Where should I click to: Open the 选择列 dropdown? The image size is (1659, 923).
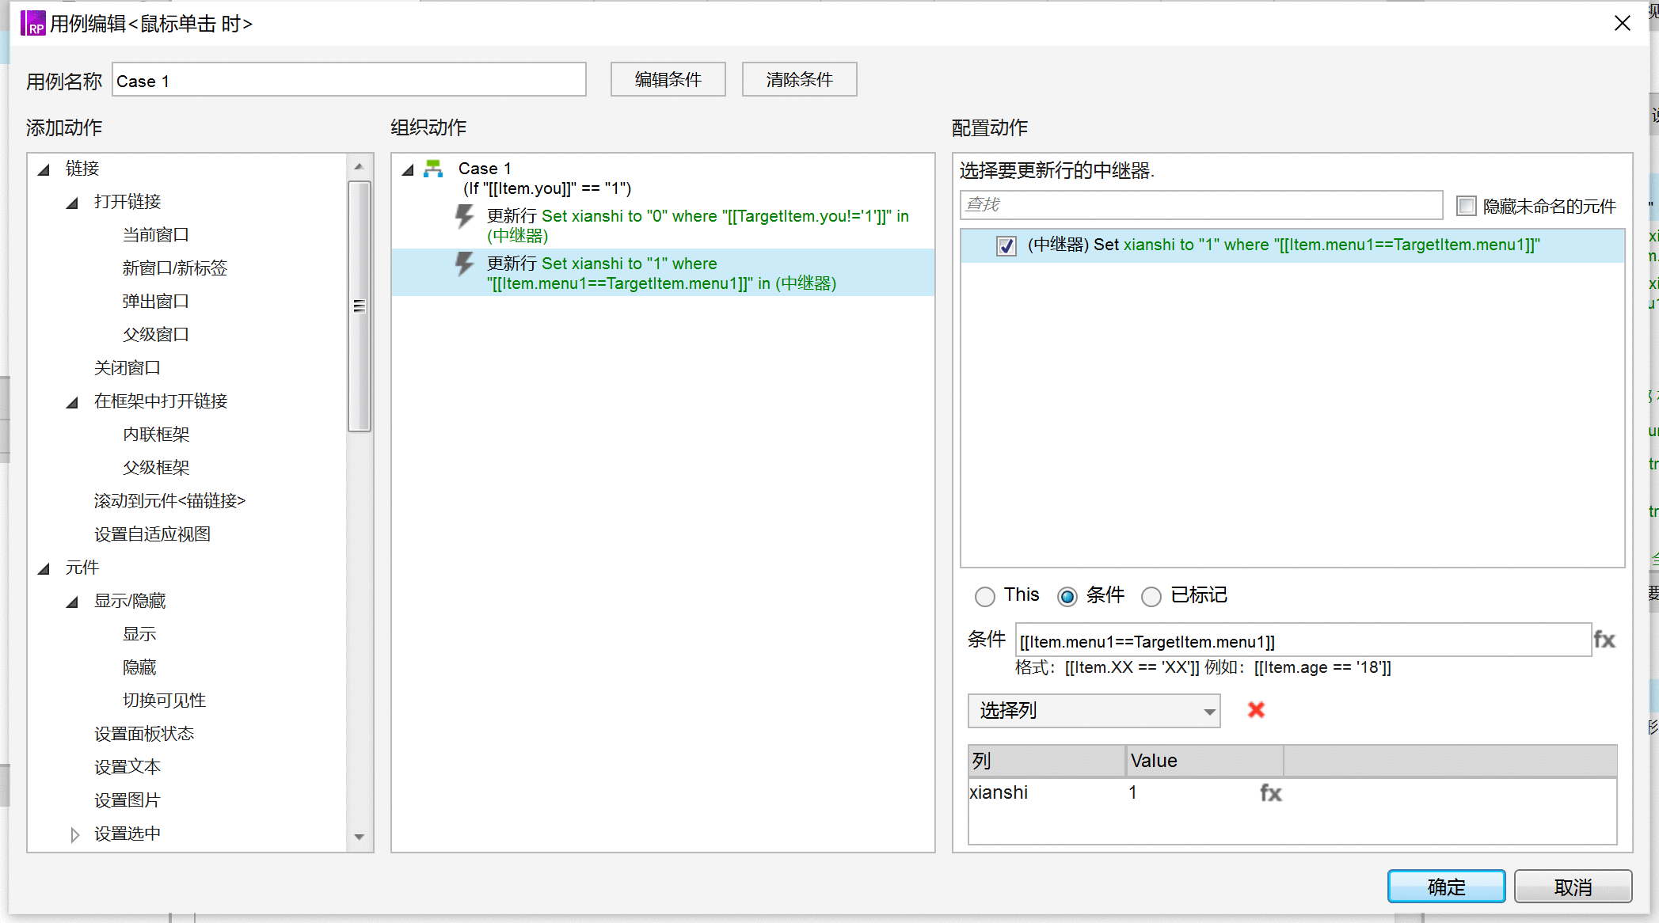coord(1094,711)
